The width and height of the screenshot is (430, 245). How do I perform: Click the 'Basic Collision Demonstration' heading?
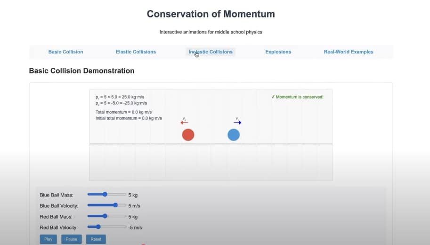click(x=81, y=71)
